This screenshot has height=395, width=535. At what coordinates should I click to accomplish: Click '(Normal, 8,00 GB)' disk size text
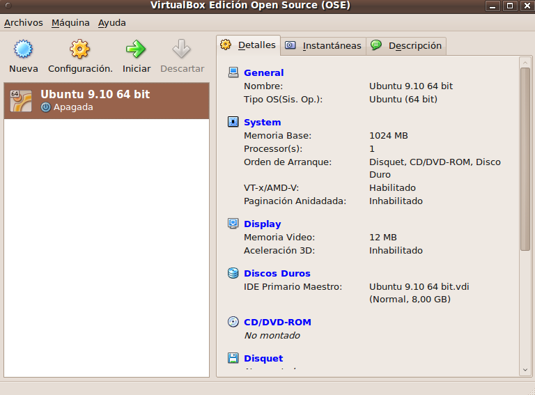410,299
